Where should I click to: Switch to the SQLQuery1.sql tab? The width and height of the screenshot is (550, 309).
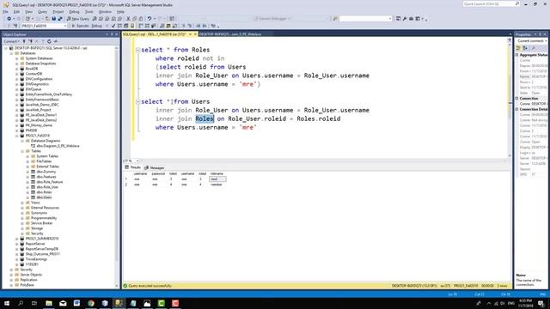coord(155,34)
